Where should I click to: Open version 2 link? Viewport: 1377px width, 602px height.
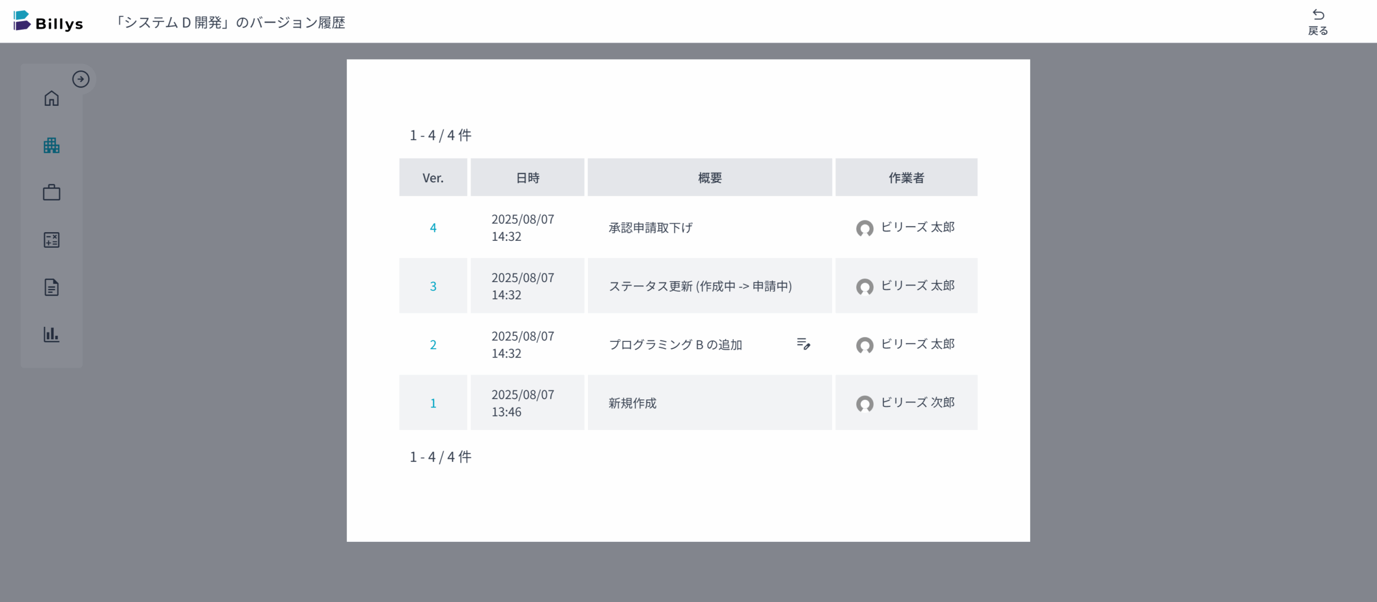[433, 345]
